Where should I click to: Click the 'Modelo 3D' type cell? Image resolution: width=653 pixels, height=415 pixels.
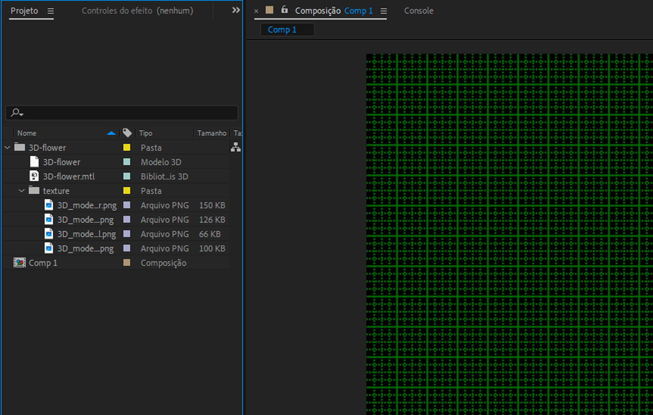pos(161,162)
